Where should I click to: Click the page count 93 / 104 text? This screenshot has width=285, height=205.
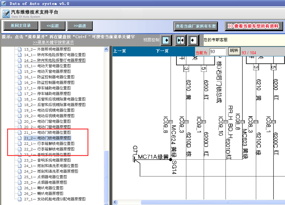click(x=249, y=53)
